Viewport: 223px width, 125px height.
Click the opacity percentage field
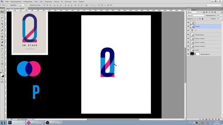[x=218, y=15]
